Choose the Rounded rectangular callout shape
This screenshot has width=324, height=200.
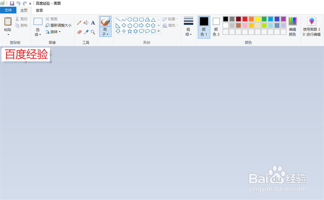click(x=142, y=31)
